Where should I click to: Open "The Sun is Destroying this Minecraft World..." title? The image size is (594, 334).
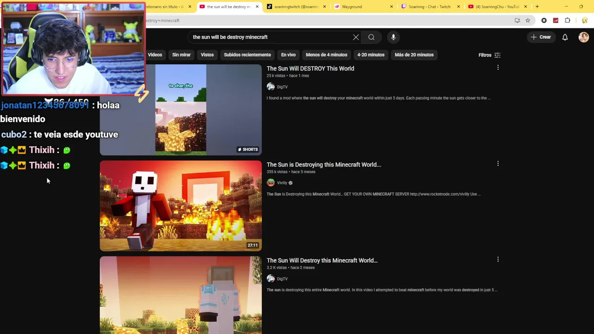[323, 165]
